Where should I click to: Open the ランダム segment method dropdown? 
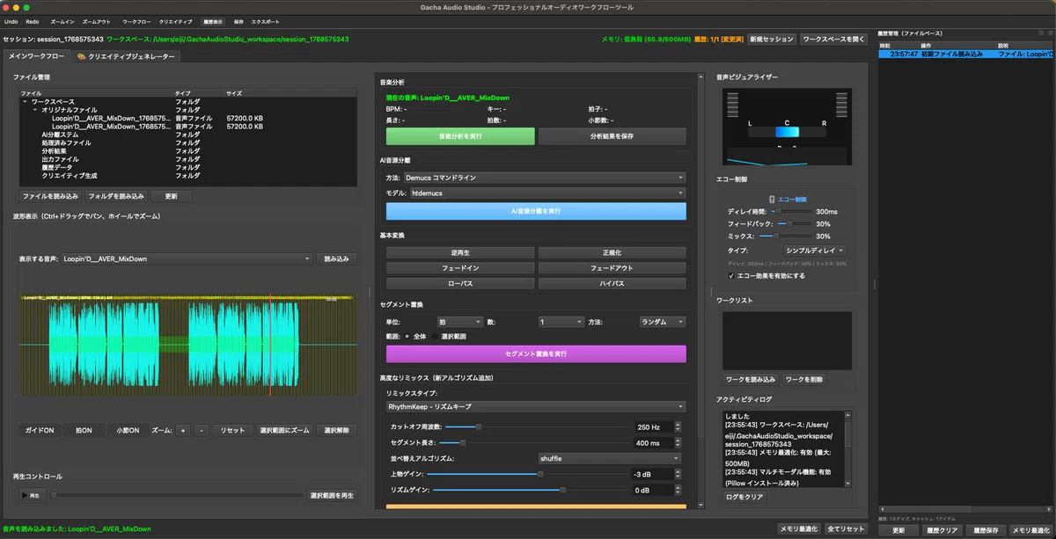[662, 322]
